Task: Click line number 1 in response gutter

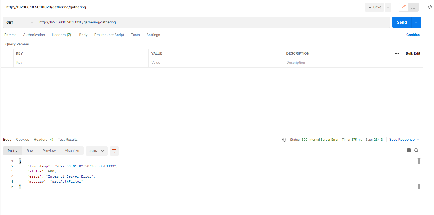Action: [x=12, y=161]
